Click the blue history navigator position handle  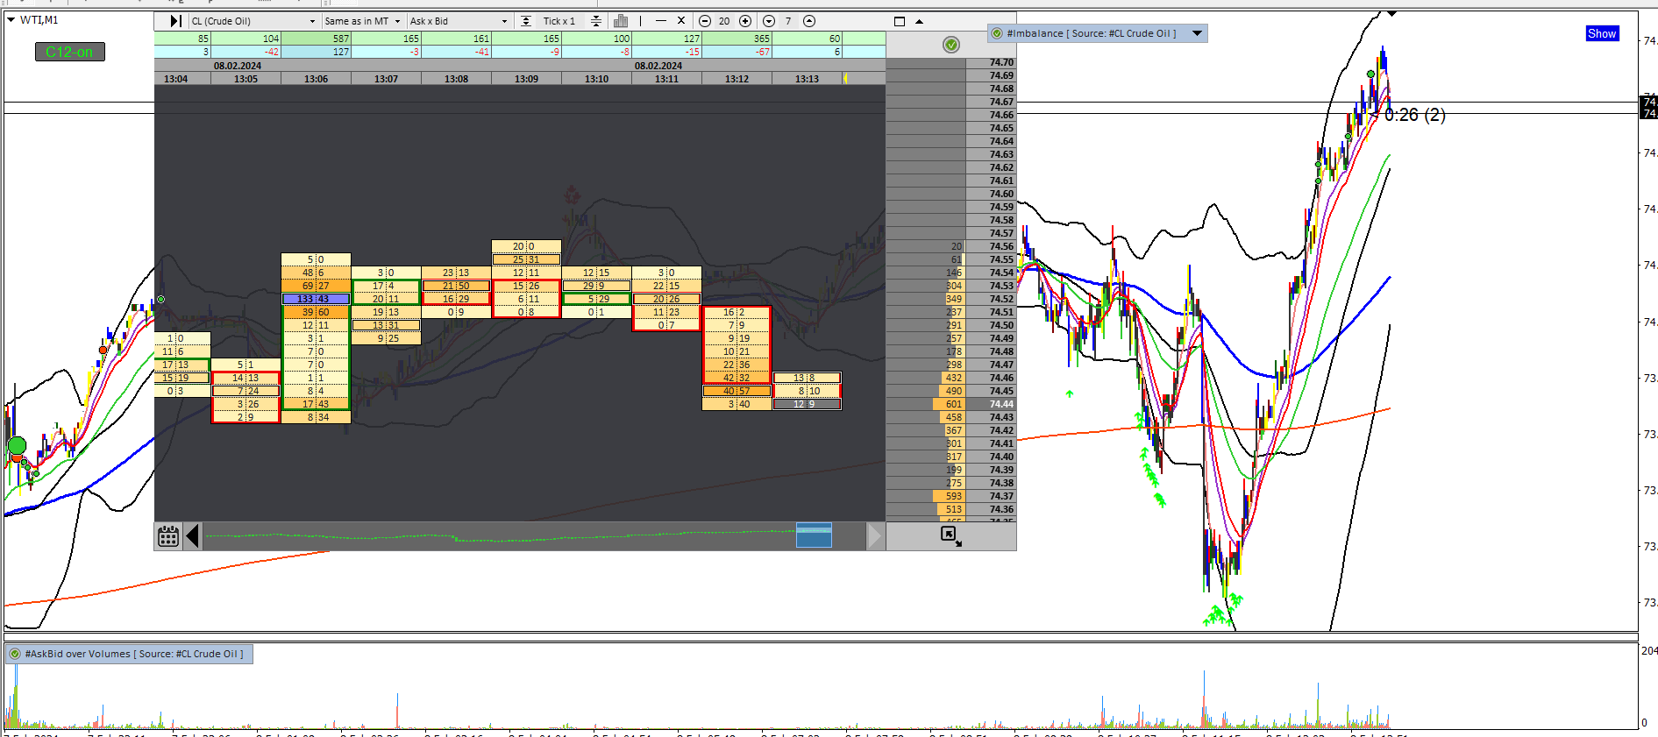814,535
